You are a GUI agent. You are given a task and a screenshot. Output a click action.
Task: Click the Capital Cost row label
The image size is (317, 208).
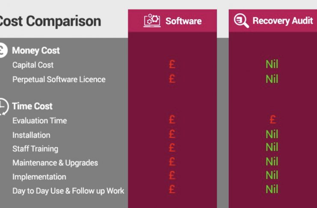(33, 65)
